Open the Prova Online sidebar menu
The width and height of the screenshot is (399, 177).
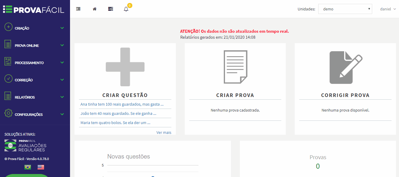[35, 46]
